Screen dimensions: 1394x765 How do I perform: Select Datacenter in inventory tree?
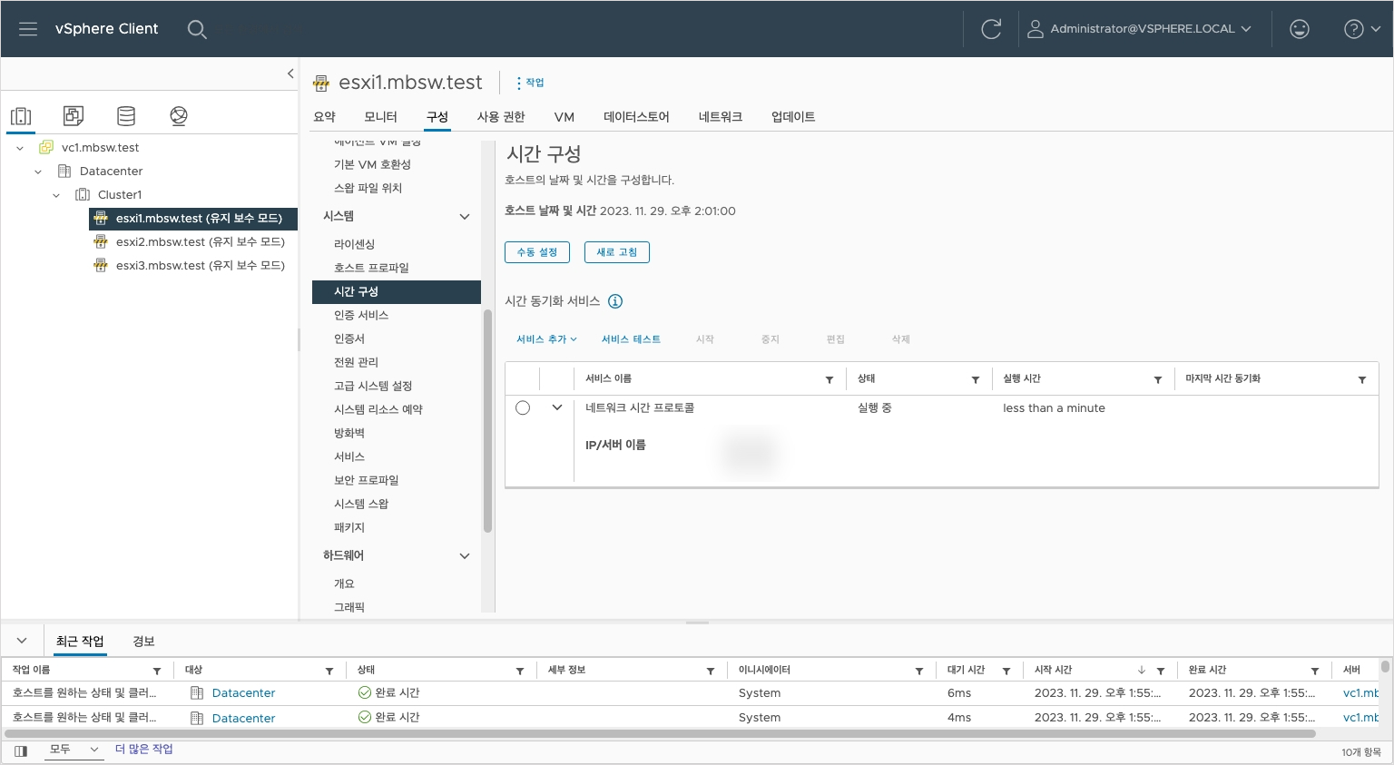[111, 172]
